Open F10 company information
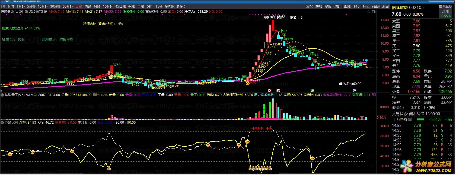456x175 pixels. tap(357, 6)
